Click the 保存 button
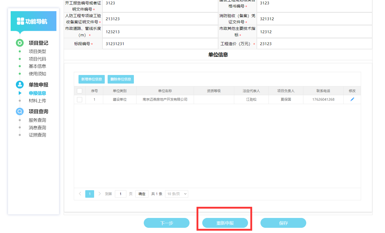 283,223
